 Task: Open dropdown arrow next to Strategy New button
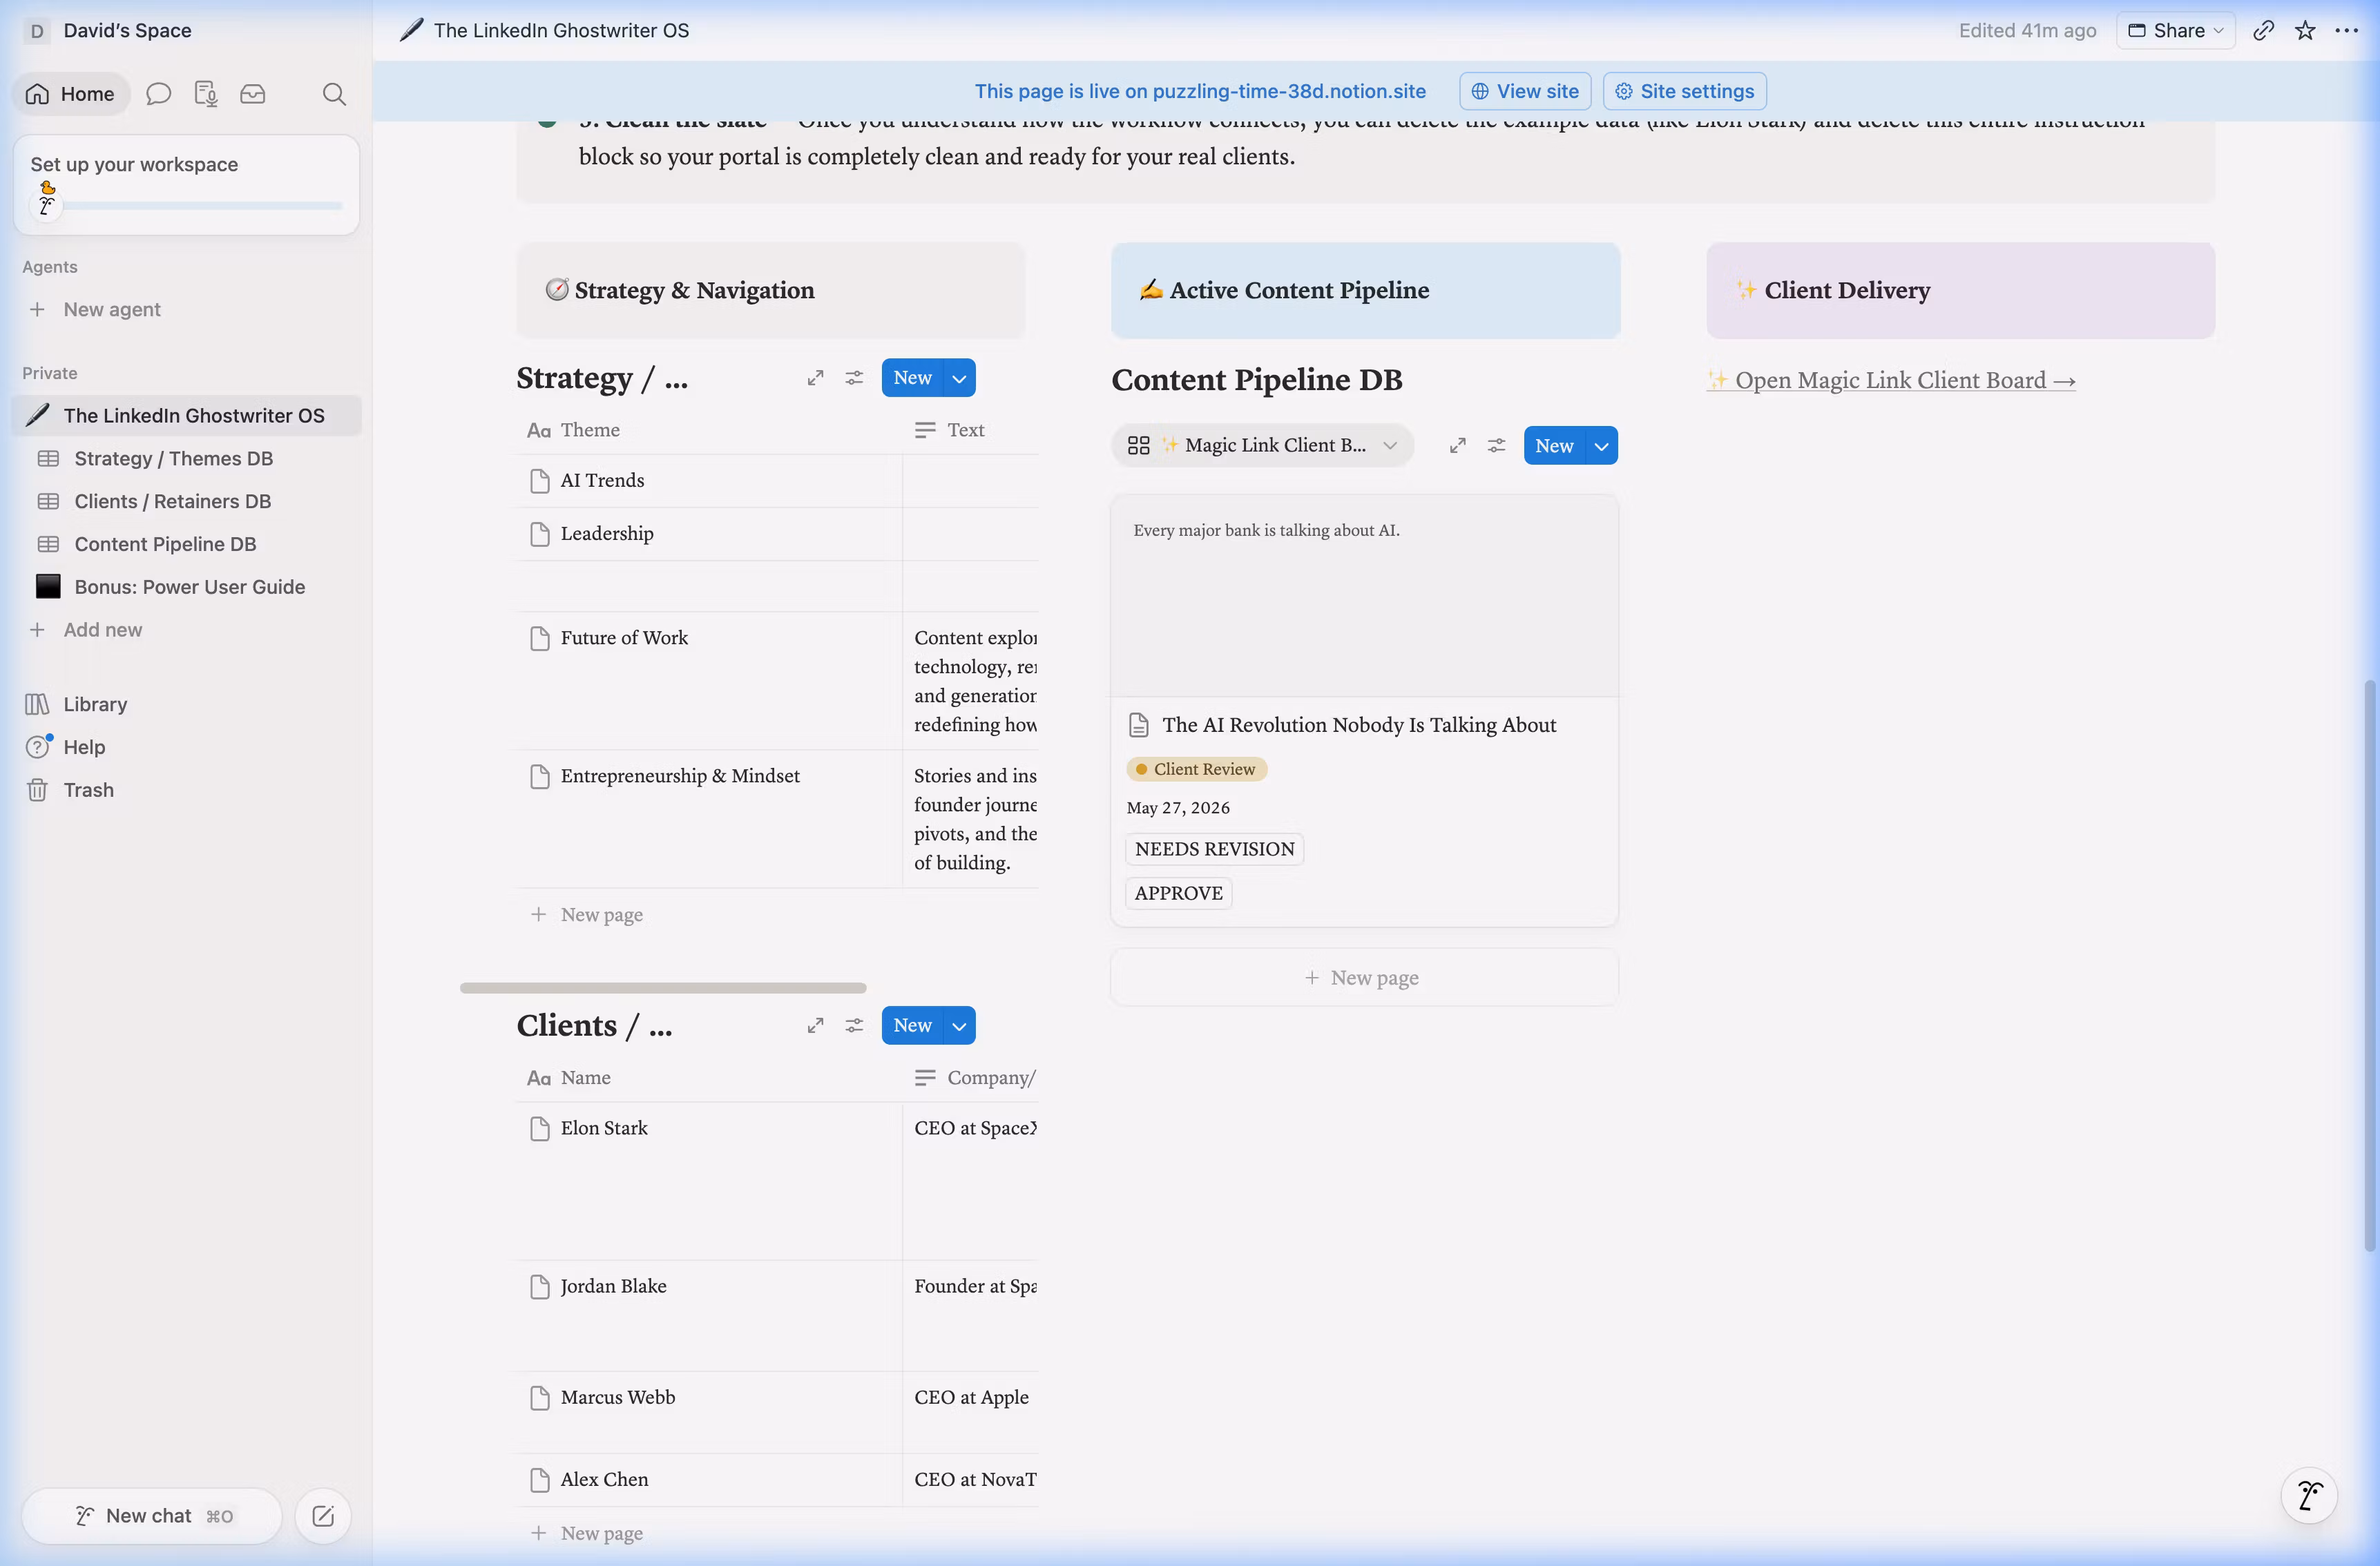pyautogui.click(x=959, y=378)
